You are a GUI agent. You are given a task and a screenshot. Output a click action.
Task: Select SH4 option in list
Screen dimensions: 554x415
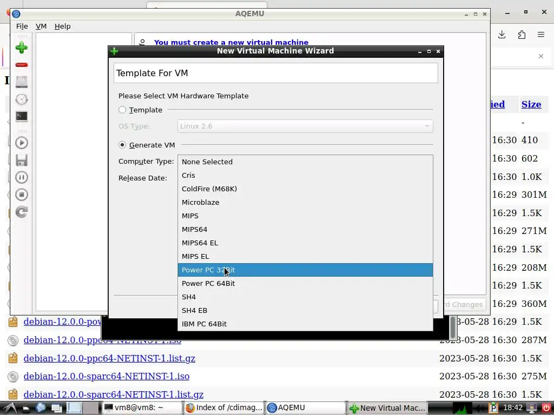(x=305, y=297)
